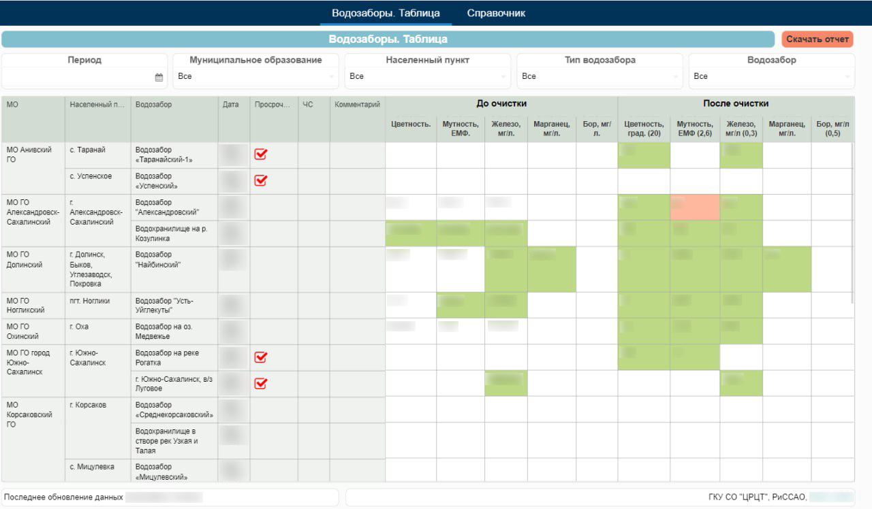
Task: Select the с. Таранай cell
Action: [98, 155]
